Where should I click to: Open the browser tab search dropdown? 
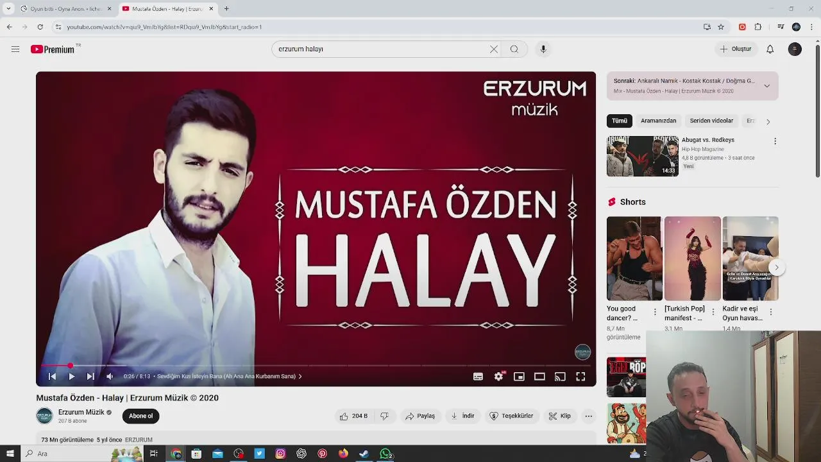[x=8, y=9]
